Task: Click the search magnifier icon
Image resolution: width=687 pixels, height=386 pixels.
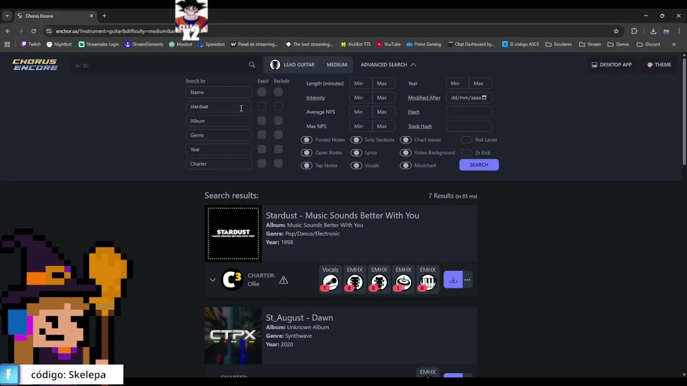Action: pos(252,65)
